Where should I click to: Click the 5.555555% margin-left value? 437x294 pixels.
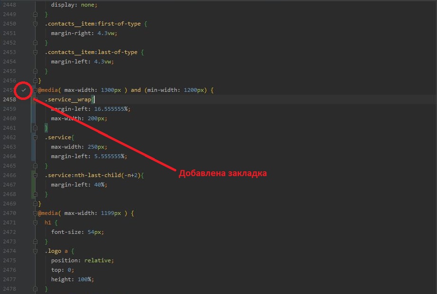point(109,156)
